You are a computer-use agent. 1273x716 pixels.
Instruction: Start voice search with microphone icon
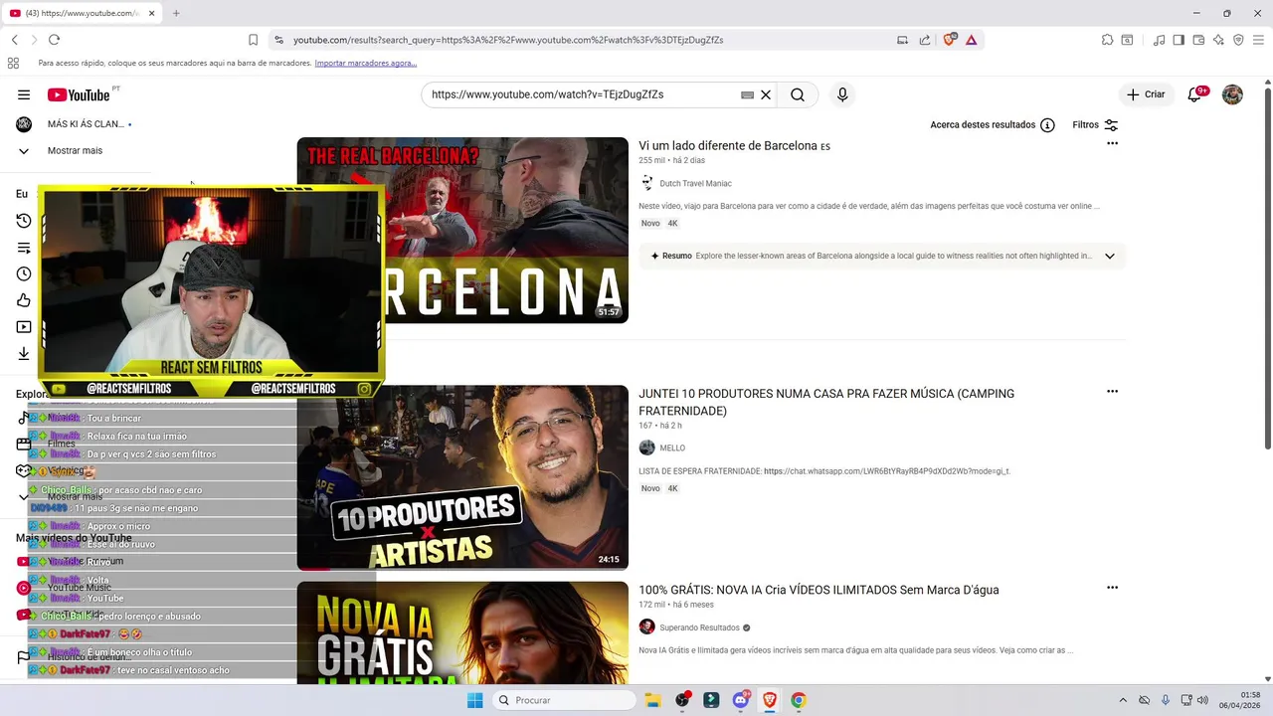click(842, 94)
